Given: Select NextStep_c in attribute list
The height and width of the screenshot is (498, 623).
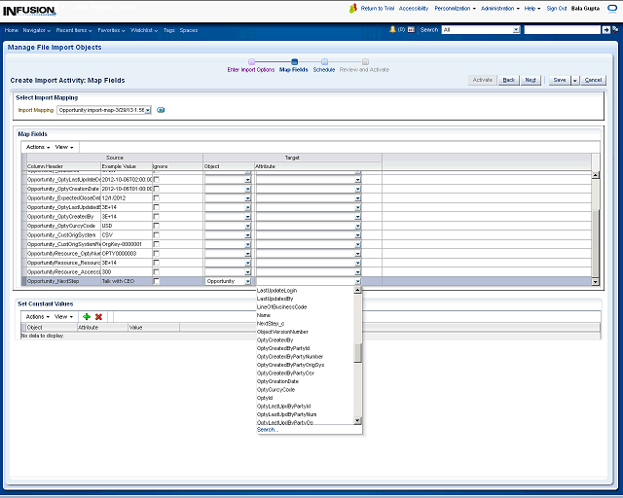Looking at the screenshot, I should pos(271,323).
